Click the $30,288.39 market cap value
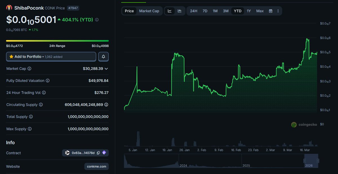338x174 pixels. click(x=93, y=68)
